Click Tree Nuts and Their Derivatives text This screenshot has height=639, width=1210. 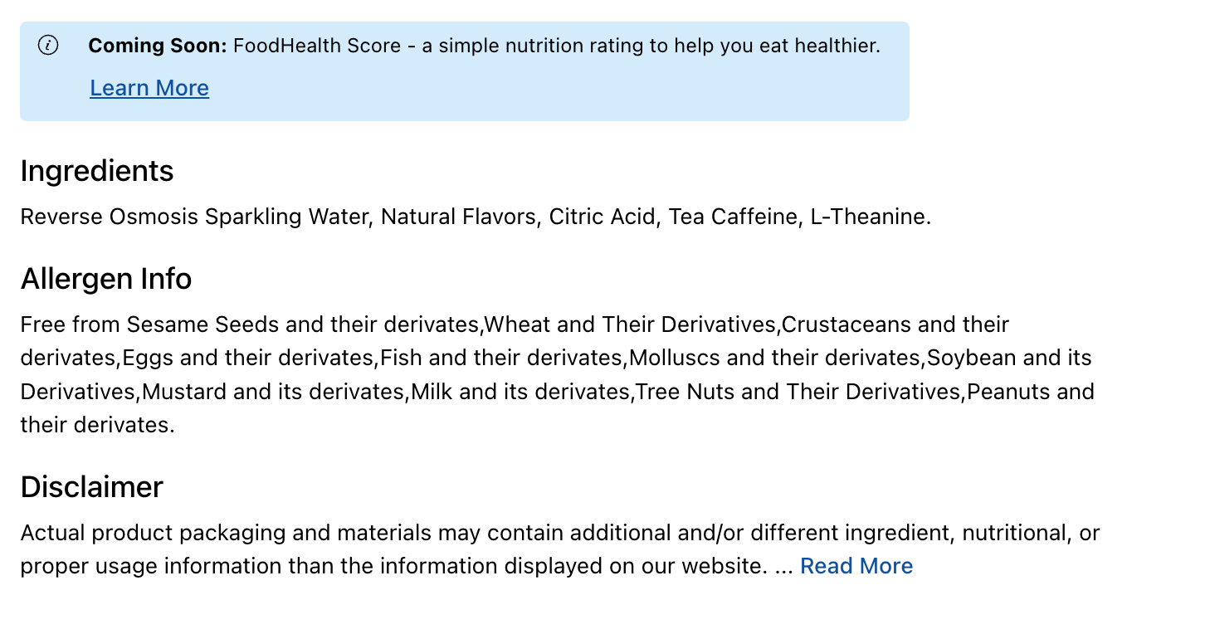point(797,391)
